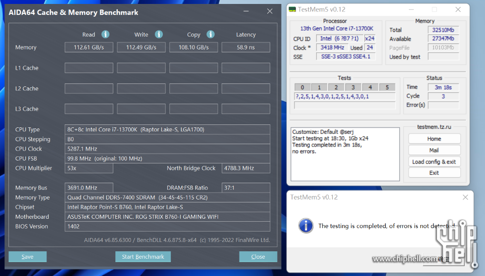Click the TestMem5 log text box
This screenshot has height=276, width=485.
(x=345, y=154)
